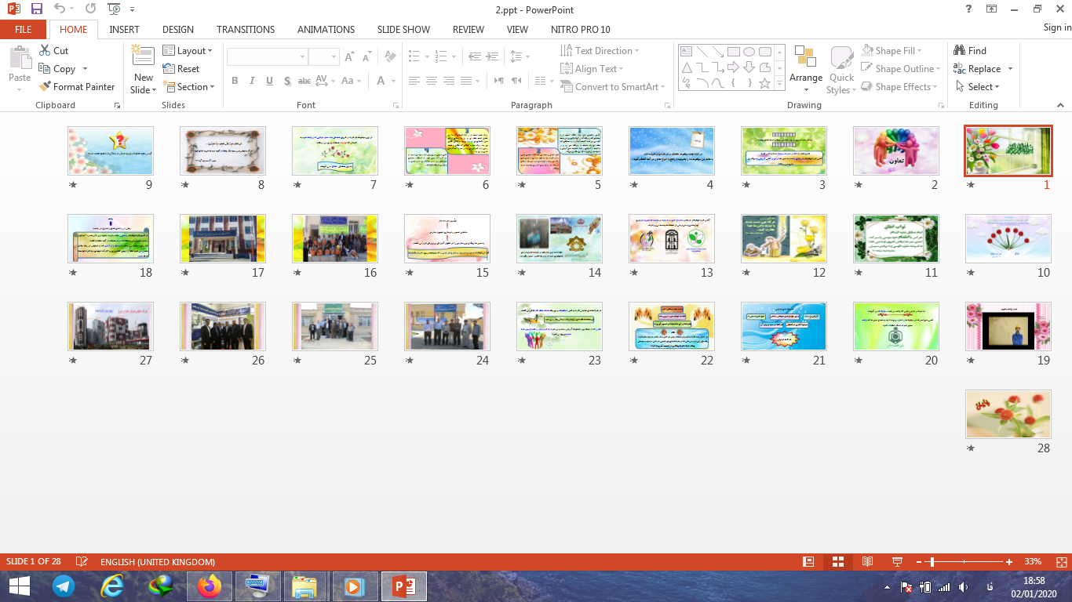The image size is (1072, 602).
Task: Expand the Section dropdown
Action: [188, 87]
